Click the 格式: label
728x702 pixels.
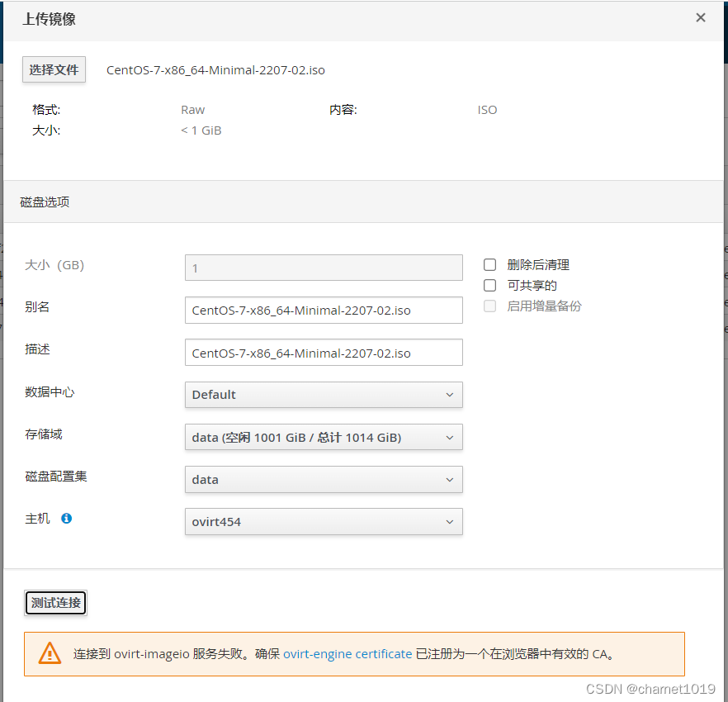46,110
